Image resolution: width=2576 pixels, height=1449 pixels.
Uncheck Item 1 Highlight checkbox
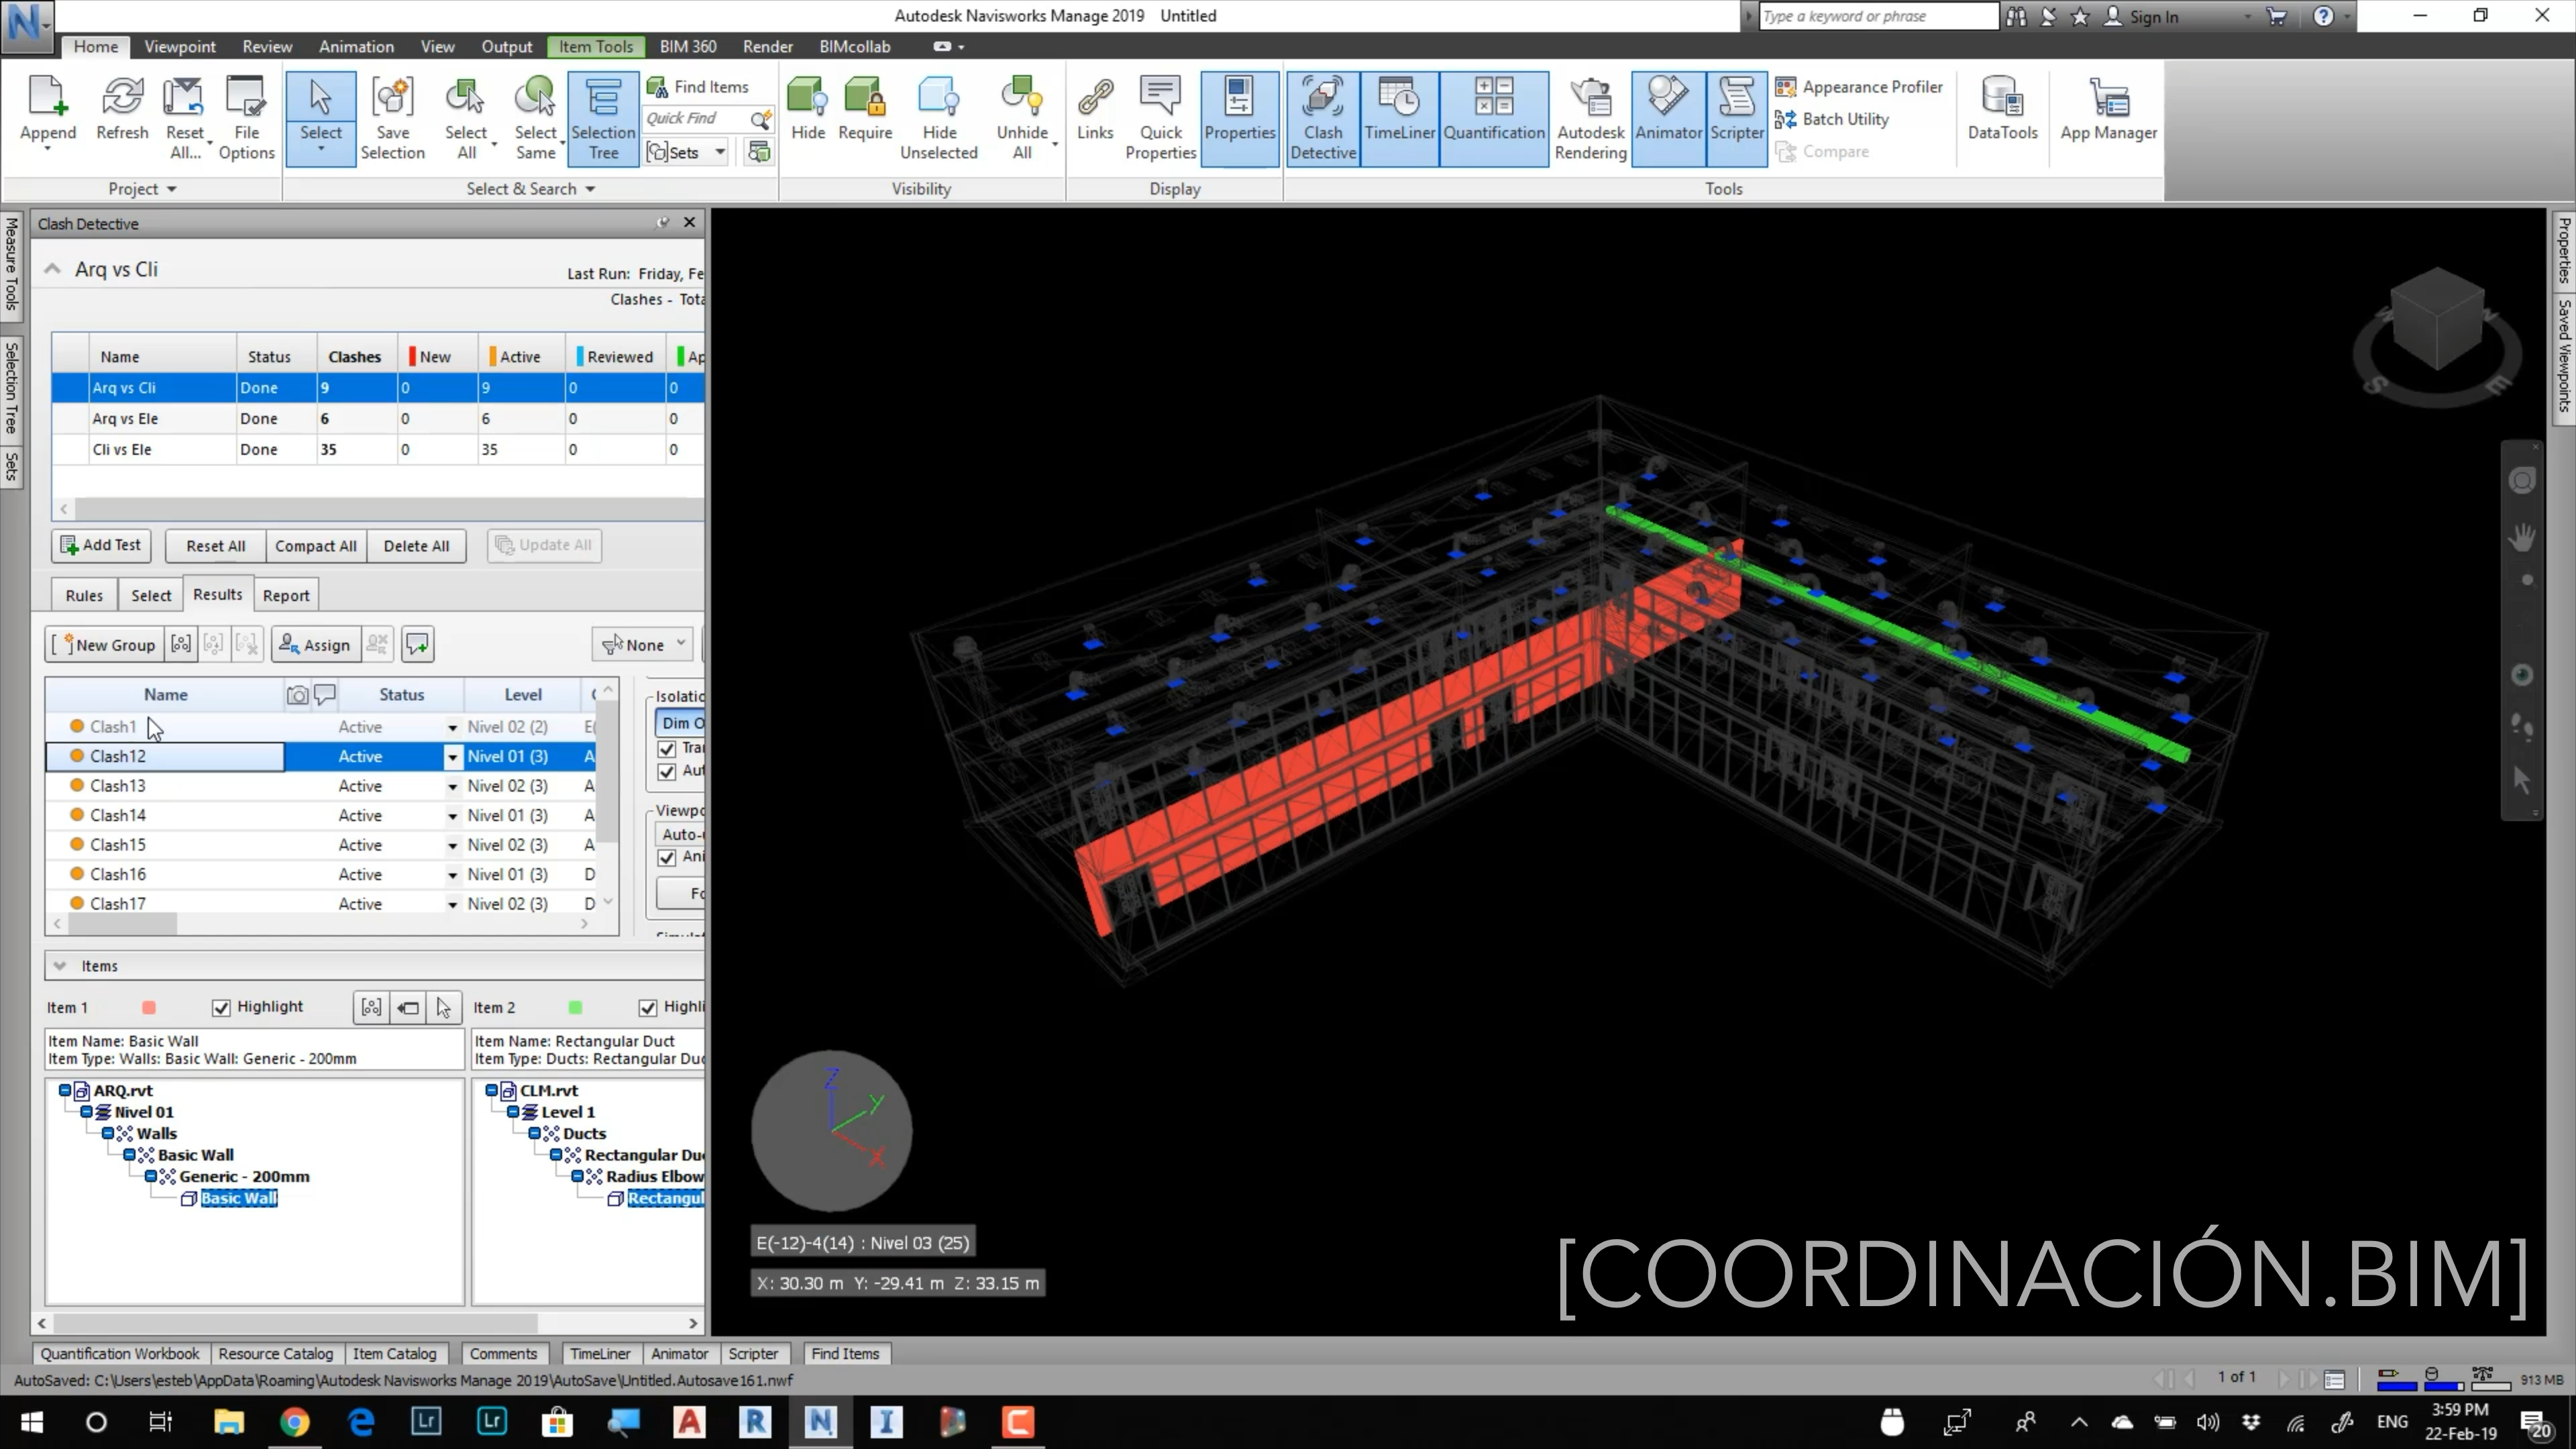pyautogui.click(x=221, y=1007)
